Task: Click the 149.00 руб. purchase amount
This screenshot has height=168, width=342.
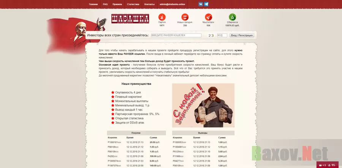Action: pyautogui.click(x=155, y=166)
